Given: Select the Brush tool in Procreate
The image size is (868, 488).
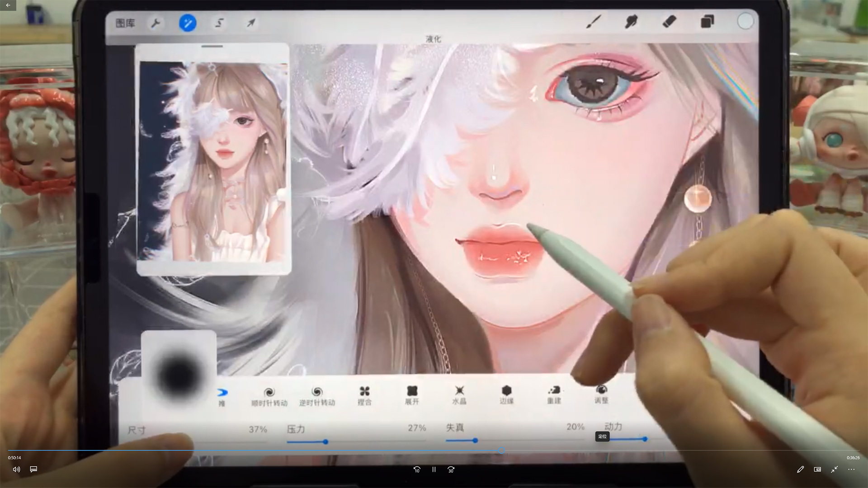Looking at the screenshot, I should (x=594, y=21).
